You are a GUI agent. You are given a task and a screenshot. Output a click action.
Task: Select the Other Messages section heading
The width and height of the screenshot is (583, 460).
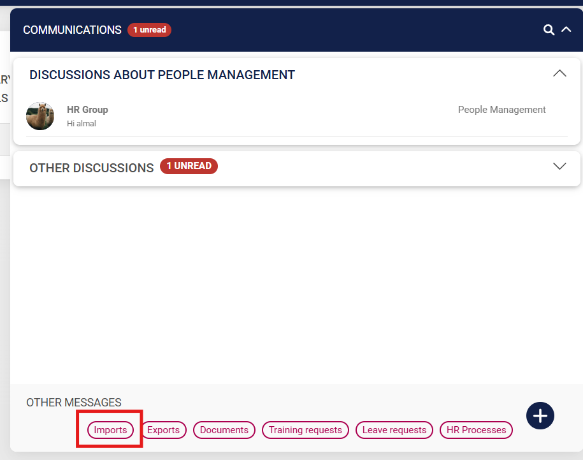tap(73, 403)
